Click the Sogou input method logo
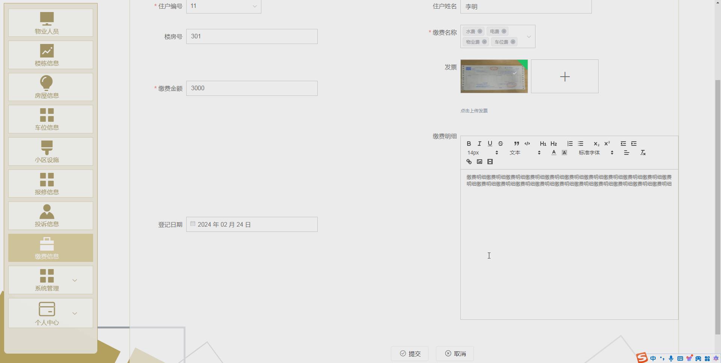Image resolution: width=721 pixels, height=363 pixels. (x=642, y=358)
